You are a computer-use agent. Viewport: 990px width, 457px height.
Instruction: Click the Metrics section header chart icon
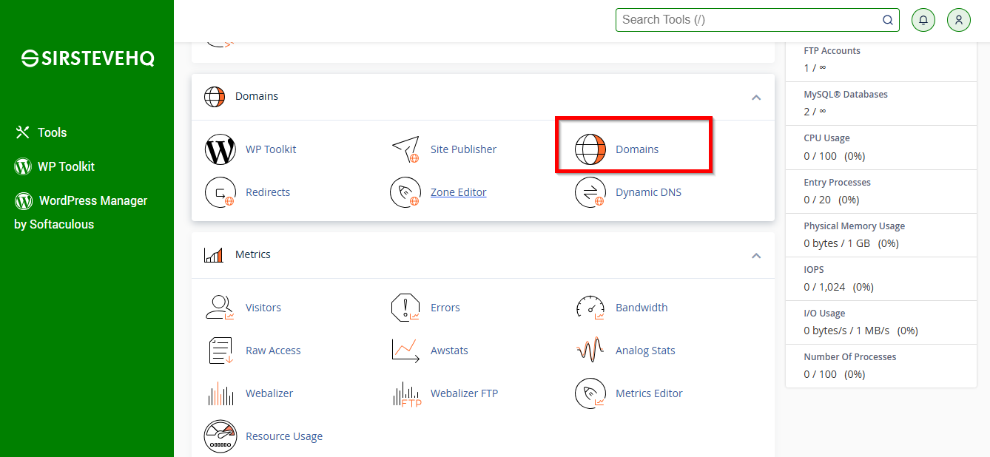pos(214,255)
